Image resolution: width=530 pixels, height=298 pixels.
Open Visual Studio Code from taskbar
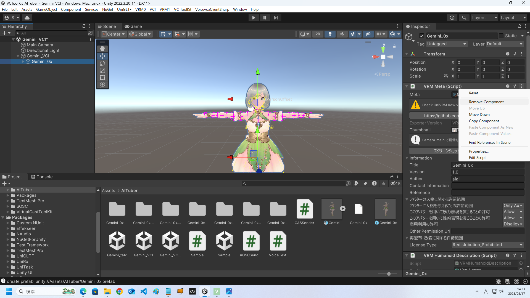[x=144, y=291]
